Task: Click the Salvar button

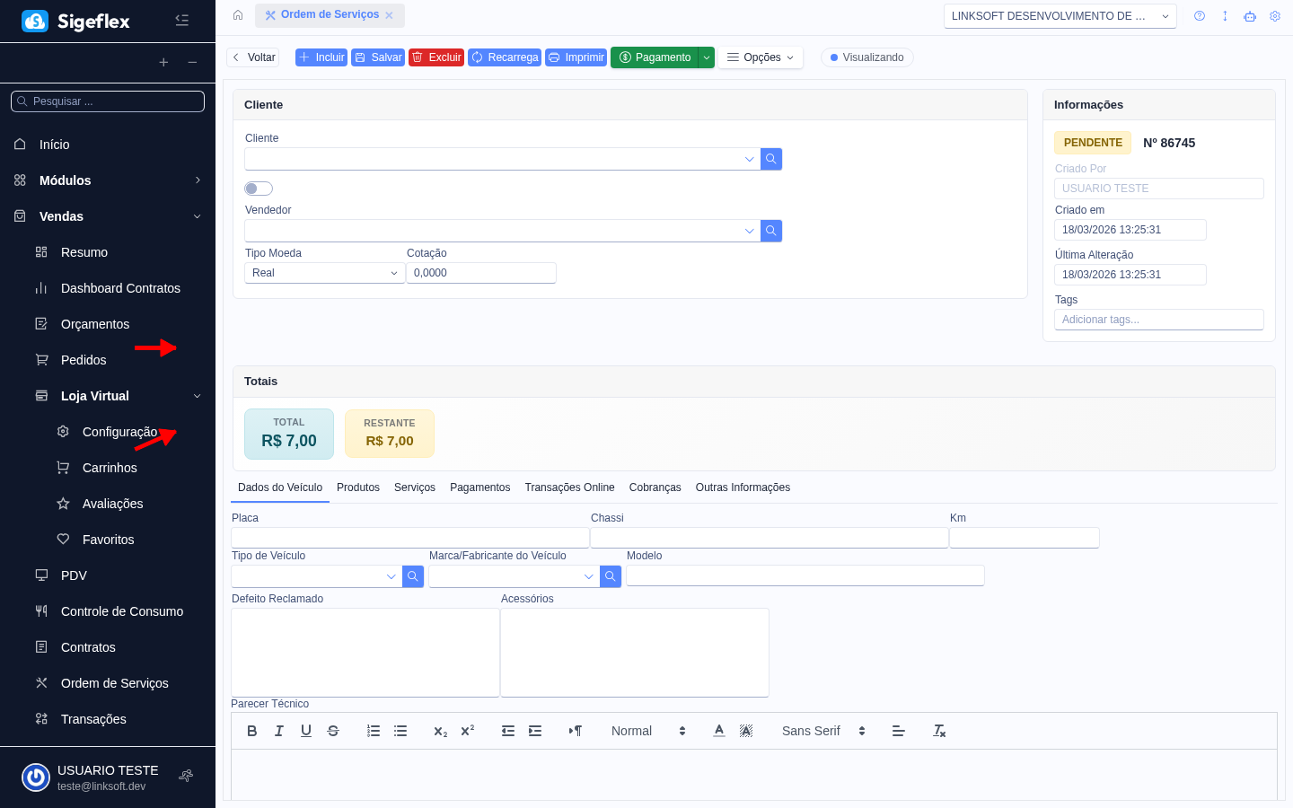Action: coord(378,57)
